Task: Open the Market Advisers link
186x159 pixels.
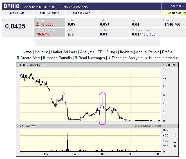Action: click(64, 52)
